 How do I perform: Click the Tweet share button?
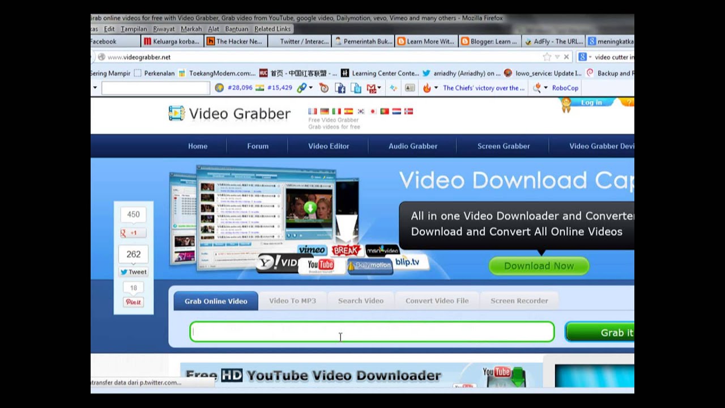coord(134,272)
